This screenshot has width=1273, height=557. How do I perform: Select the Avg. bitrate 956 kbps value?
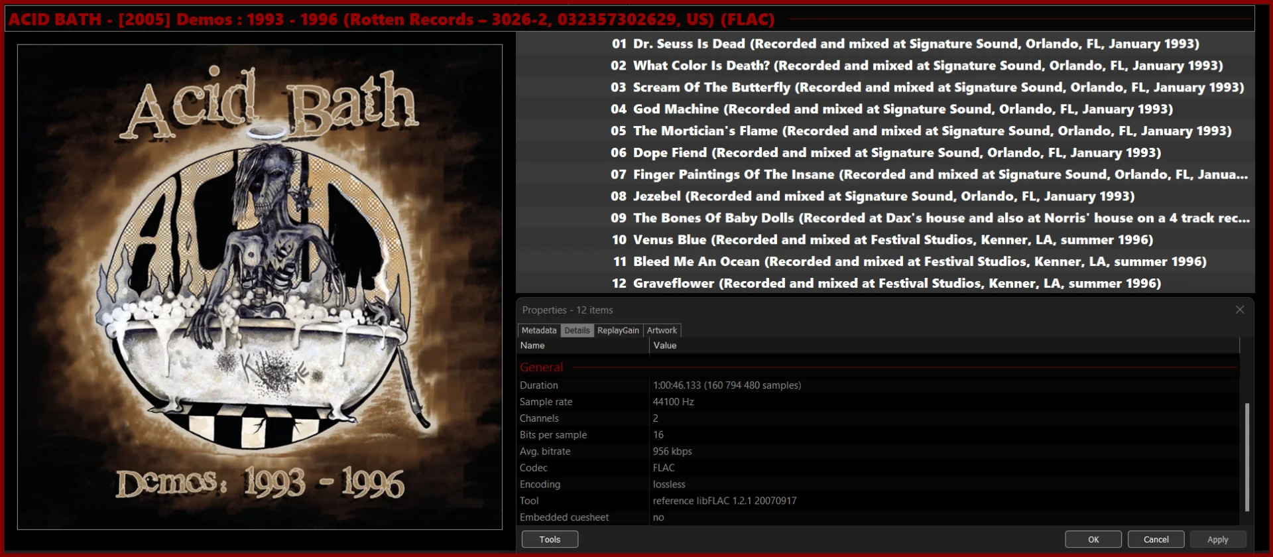click(x=672, y=452)
